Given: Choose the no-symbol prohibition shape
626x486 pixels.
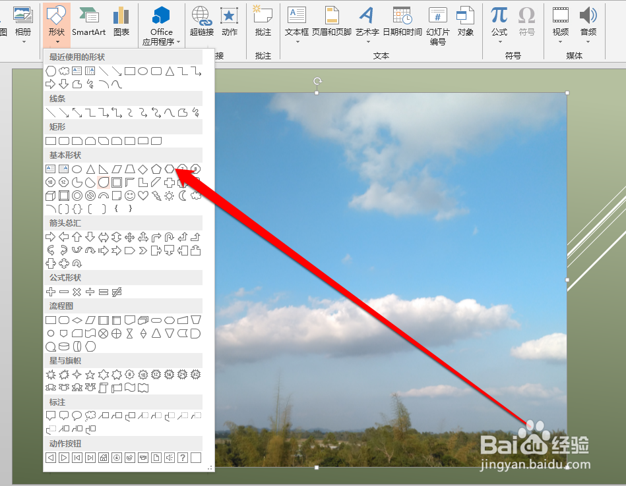Looking at the screenshot, I should (90, 196).
